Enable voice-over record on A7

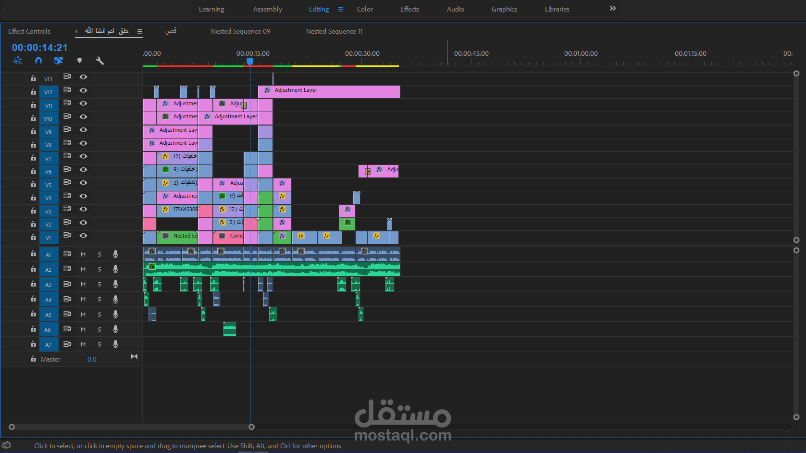[x=115, y=344]
